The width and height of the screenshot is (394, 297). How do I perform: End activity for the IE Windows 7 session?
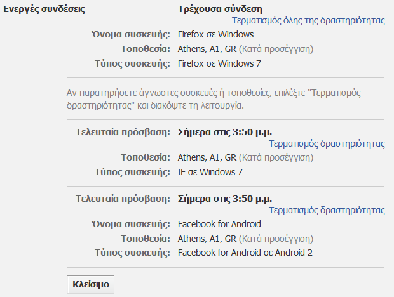[327, 143]
